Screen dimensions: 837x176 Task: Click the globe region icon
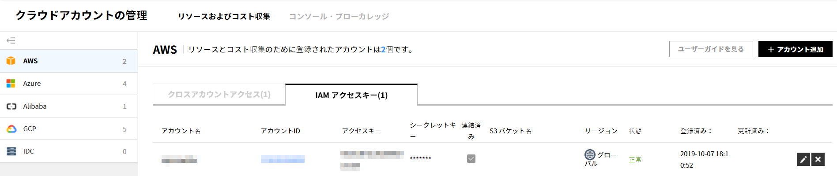590,155
